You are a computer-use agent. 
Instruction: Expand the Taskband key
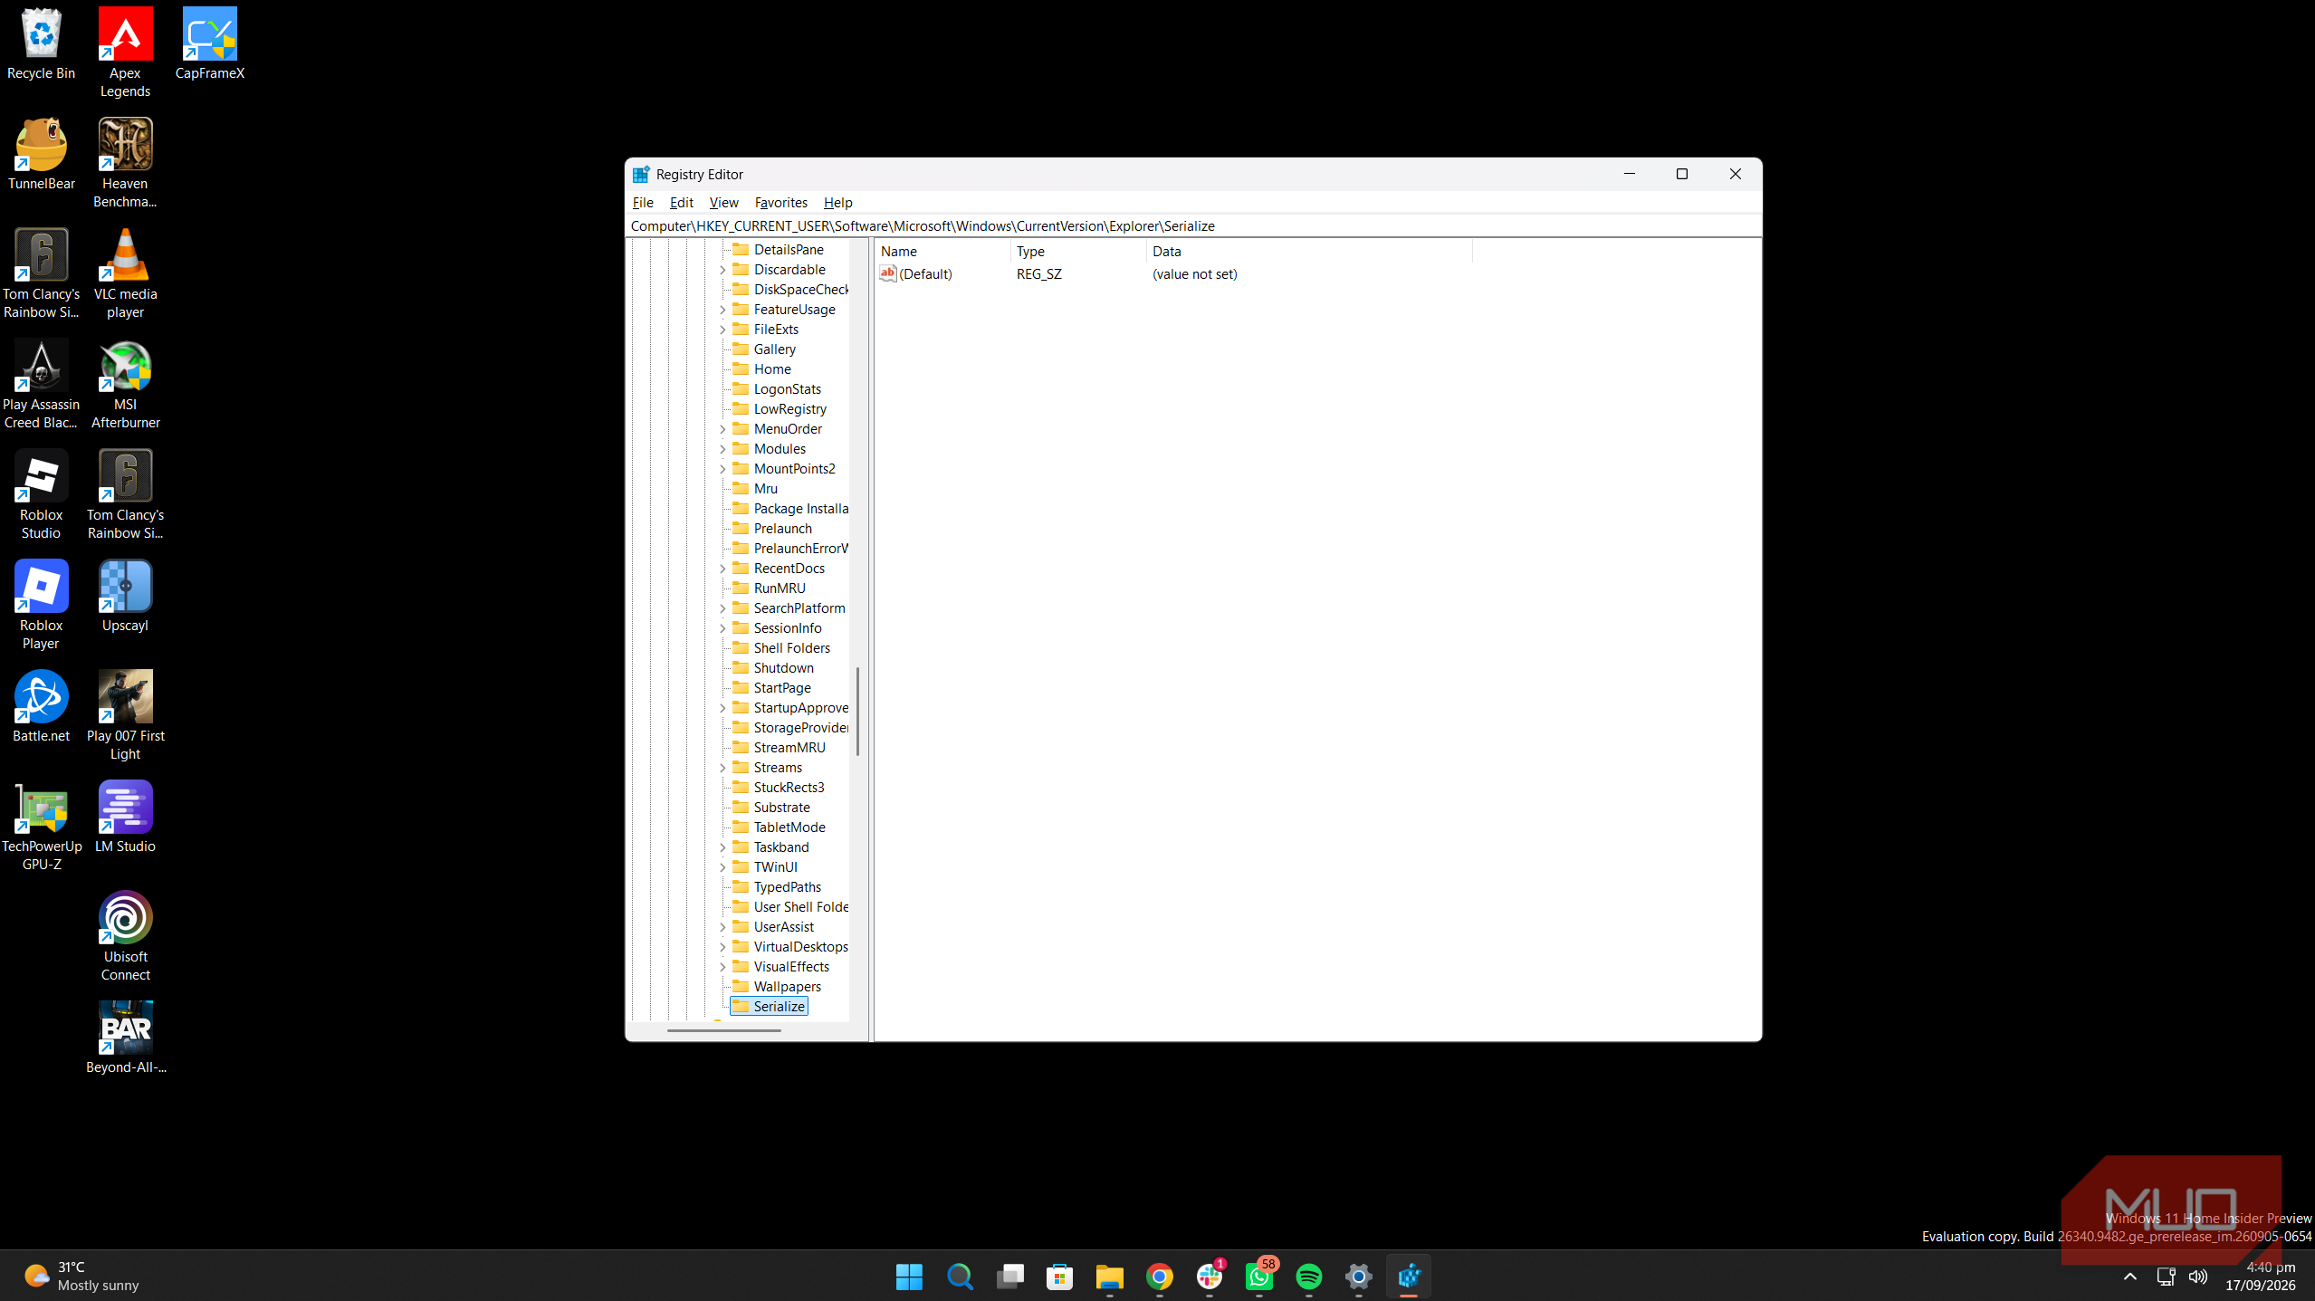coord(722,847)
